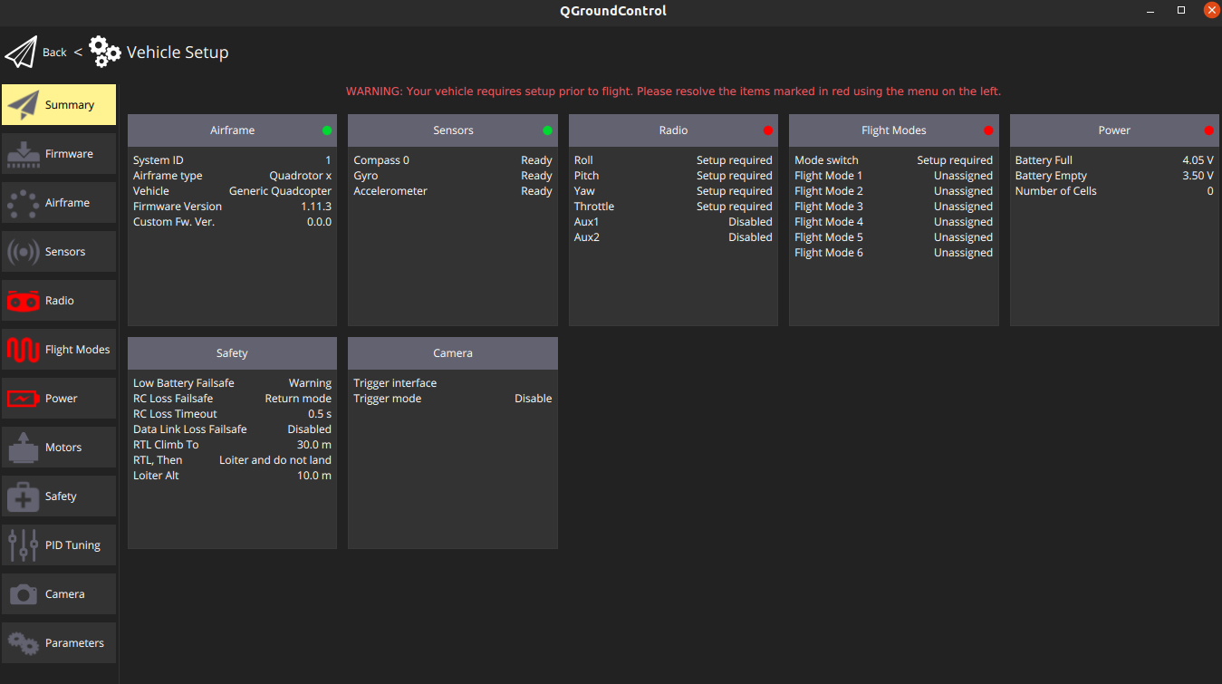Click the 'Quadrotor x' airframe type value
This screenshot has height=684, width=1222.
coord(301,176)
